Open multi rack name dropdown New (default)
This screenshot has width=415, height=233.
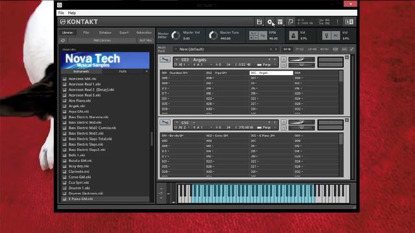coord(176,49)
